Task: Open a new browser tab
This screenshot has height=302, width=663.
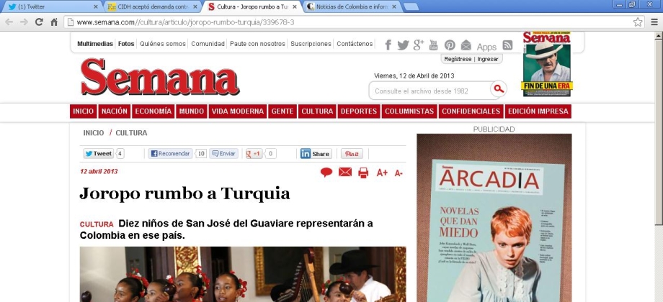Action: [411, 6]
